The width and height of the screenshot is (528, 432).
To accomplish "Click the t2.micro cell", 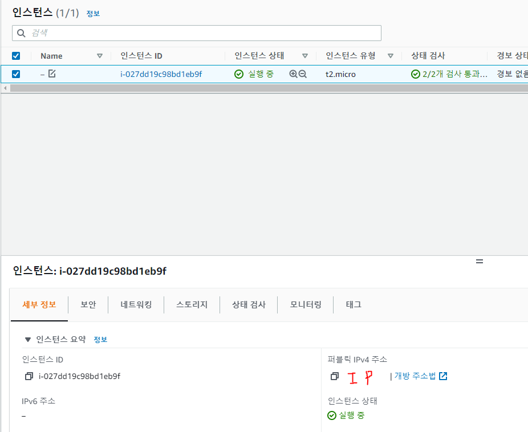I will pos(340,74).
